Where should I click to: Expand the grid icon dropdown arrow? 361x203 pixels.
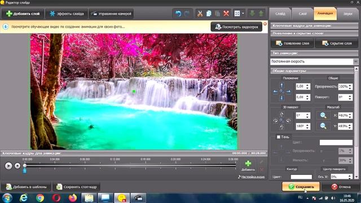pyautogui.click(x=243, y=14)
